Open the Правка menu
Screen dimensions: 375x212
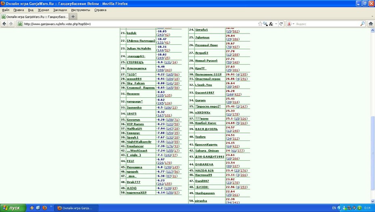coord(19,10)
